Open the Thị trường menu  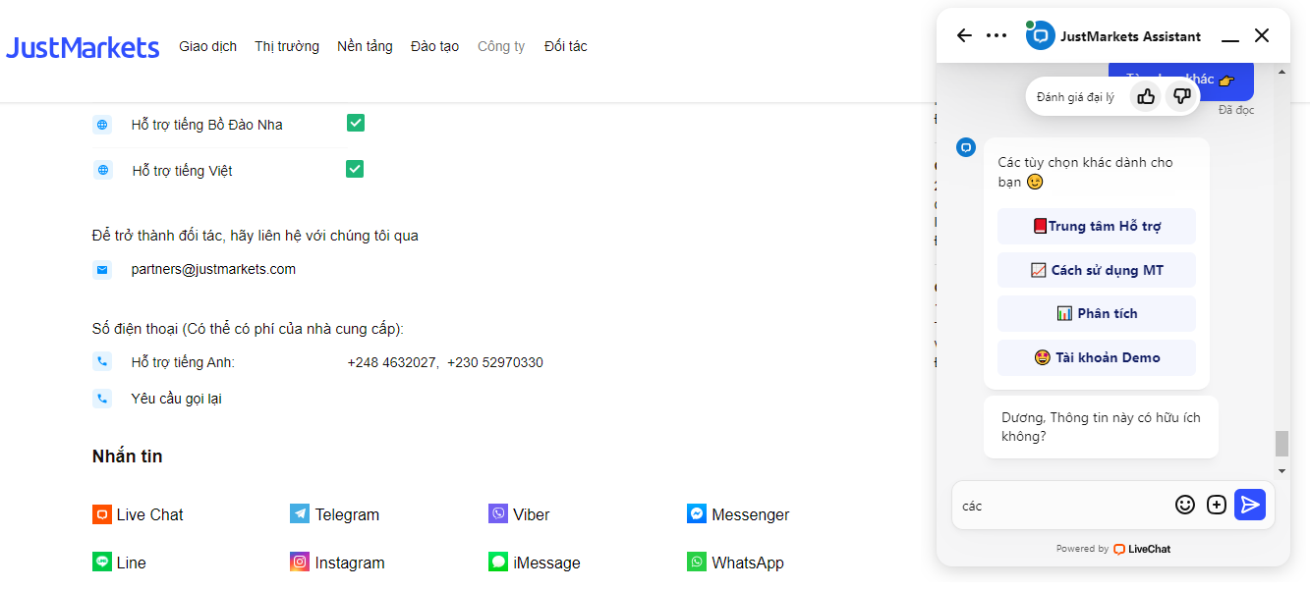click(x=287, y=46)
